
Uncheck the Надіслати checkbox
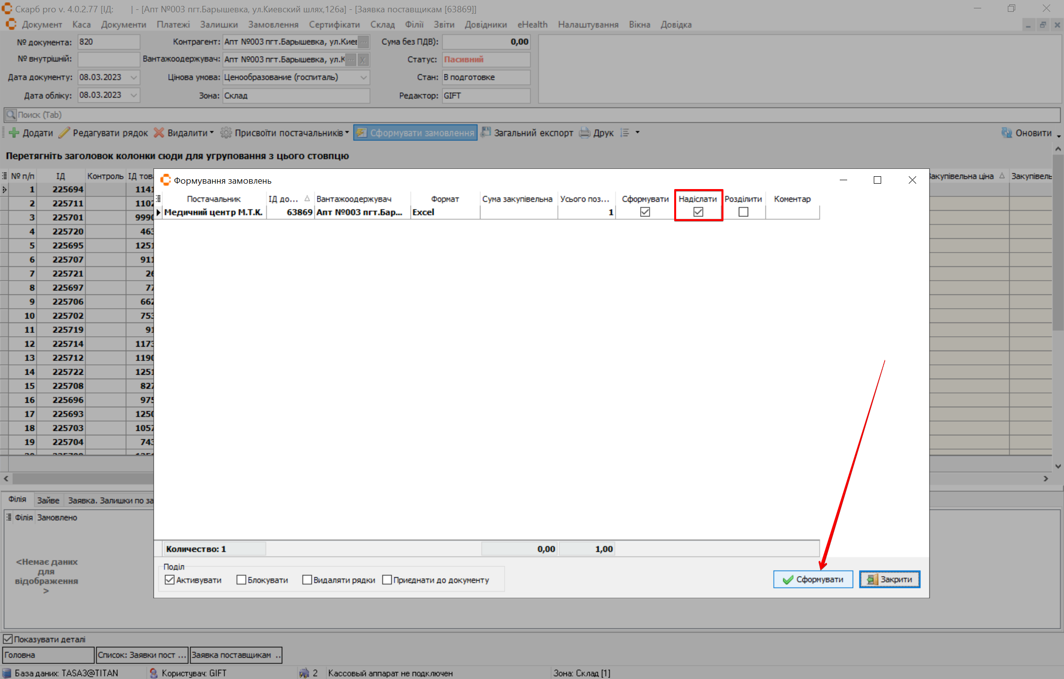(698, 212)
